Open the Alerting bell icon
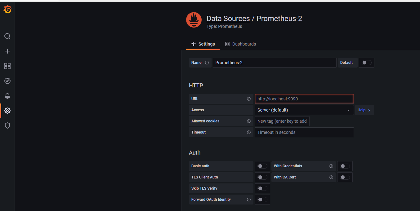Screen dimensions: 420x211 coord(7,96)
